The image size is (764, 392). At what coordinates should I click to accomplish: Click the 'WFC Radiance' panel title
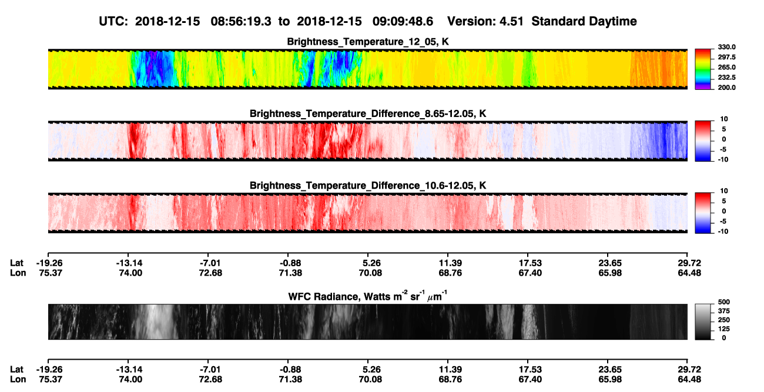pyautogui.click(x=368, y=296)
